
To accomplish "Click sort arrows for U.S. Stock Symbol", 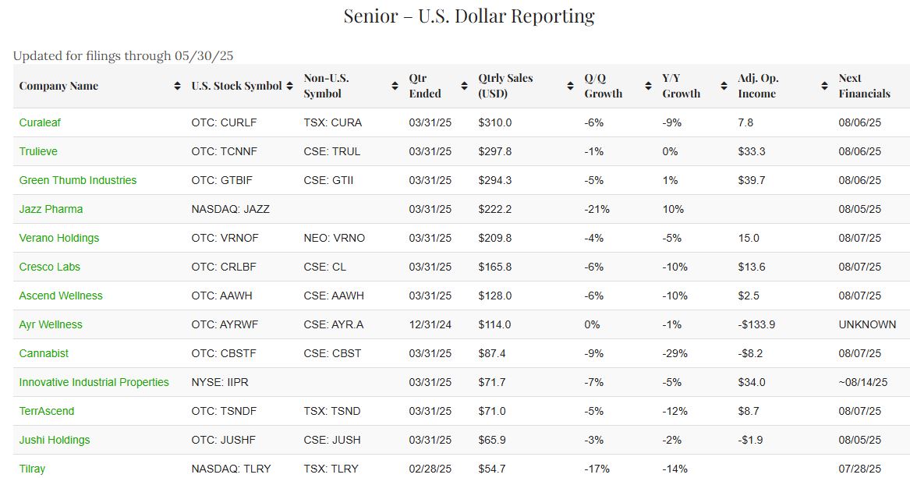I will [x=289, y=86].
